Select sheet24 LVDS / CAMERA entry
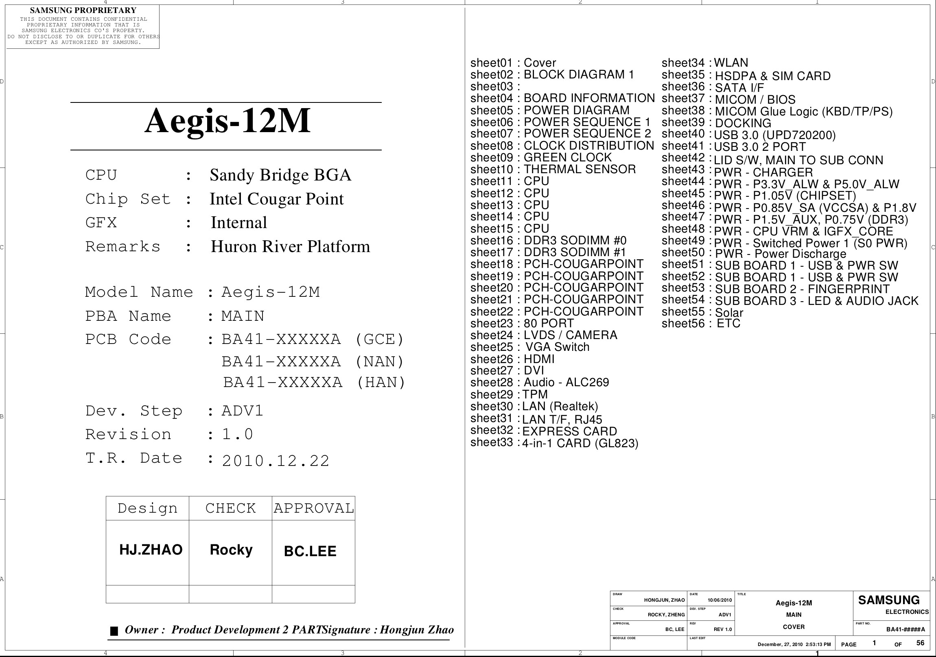This screenshot has width=936, height=657. pos(543,335)
